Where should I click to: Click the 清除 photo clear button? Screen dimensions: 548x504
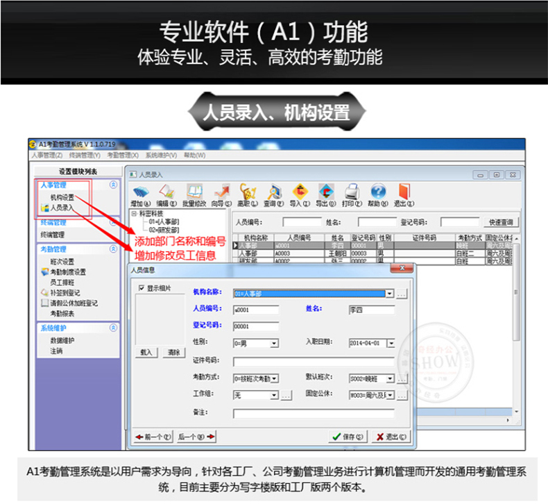pyautogui.click(x=173, y=353)
